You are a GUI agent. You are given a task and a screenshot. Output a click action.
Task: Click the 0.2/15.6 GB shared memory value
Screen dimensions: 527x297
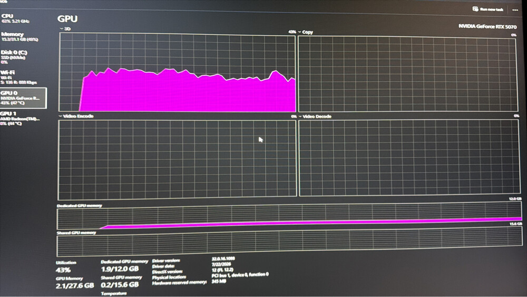click(x=120, y=285)
